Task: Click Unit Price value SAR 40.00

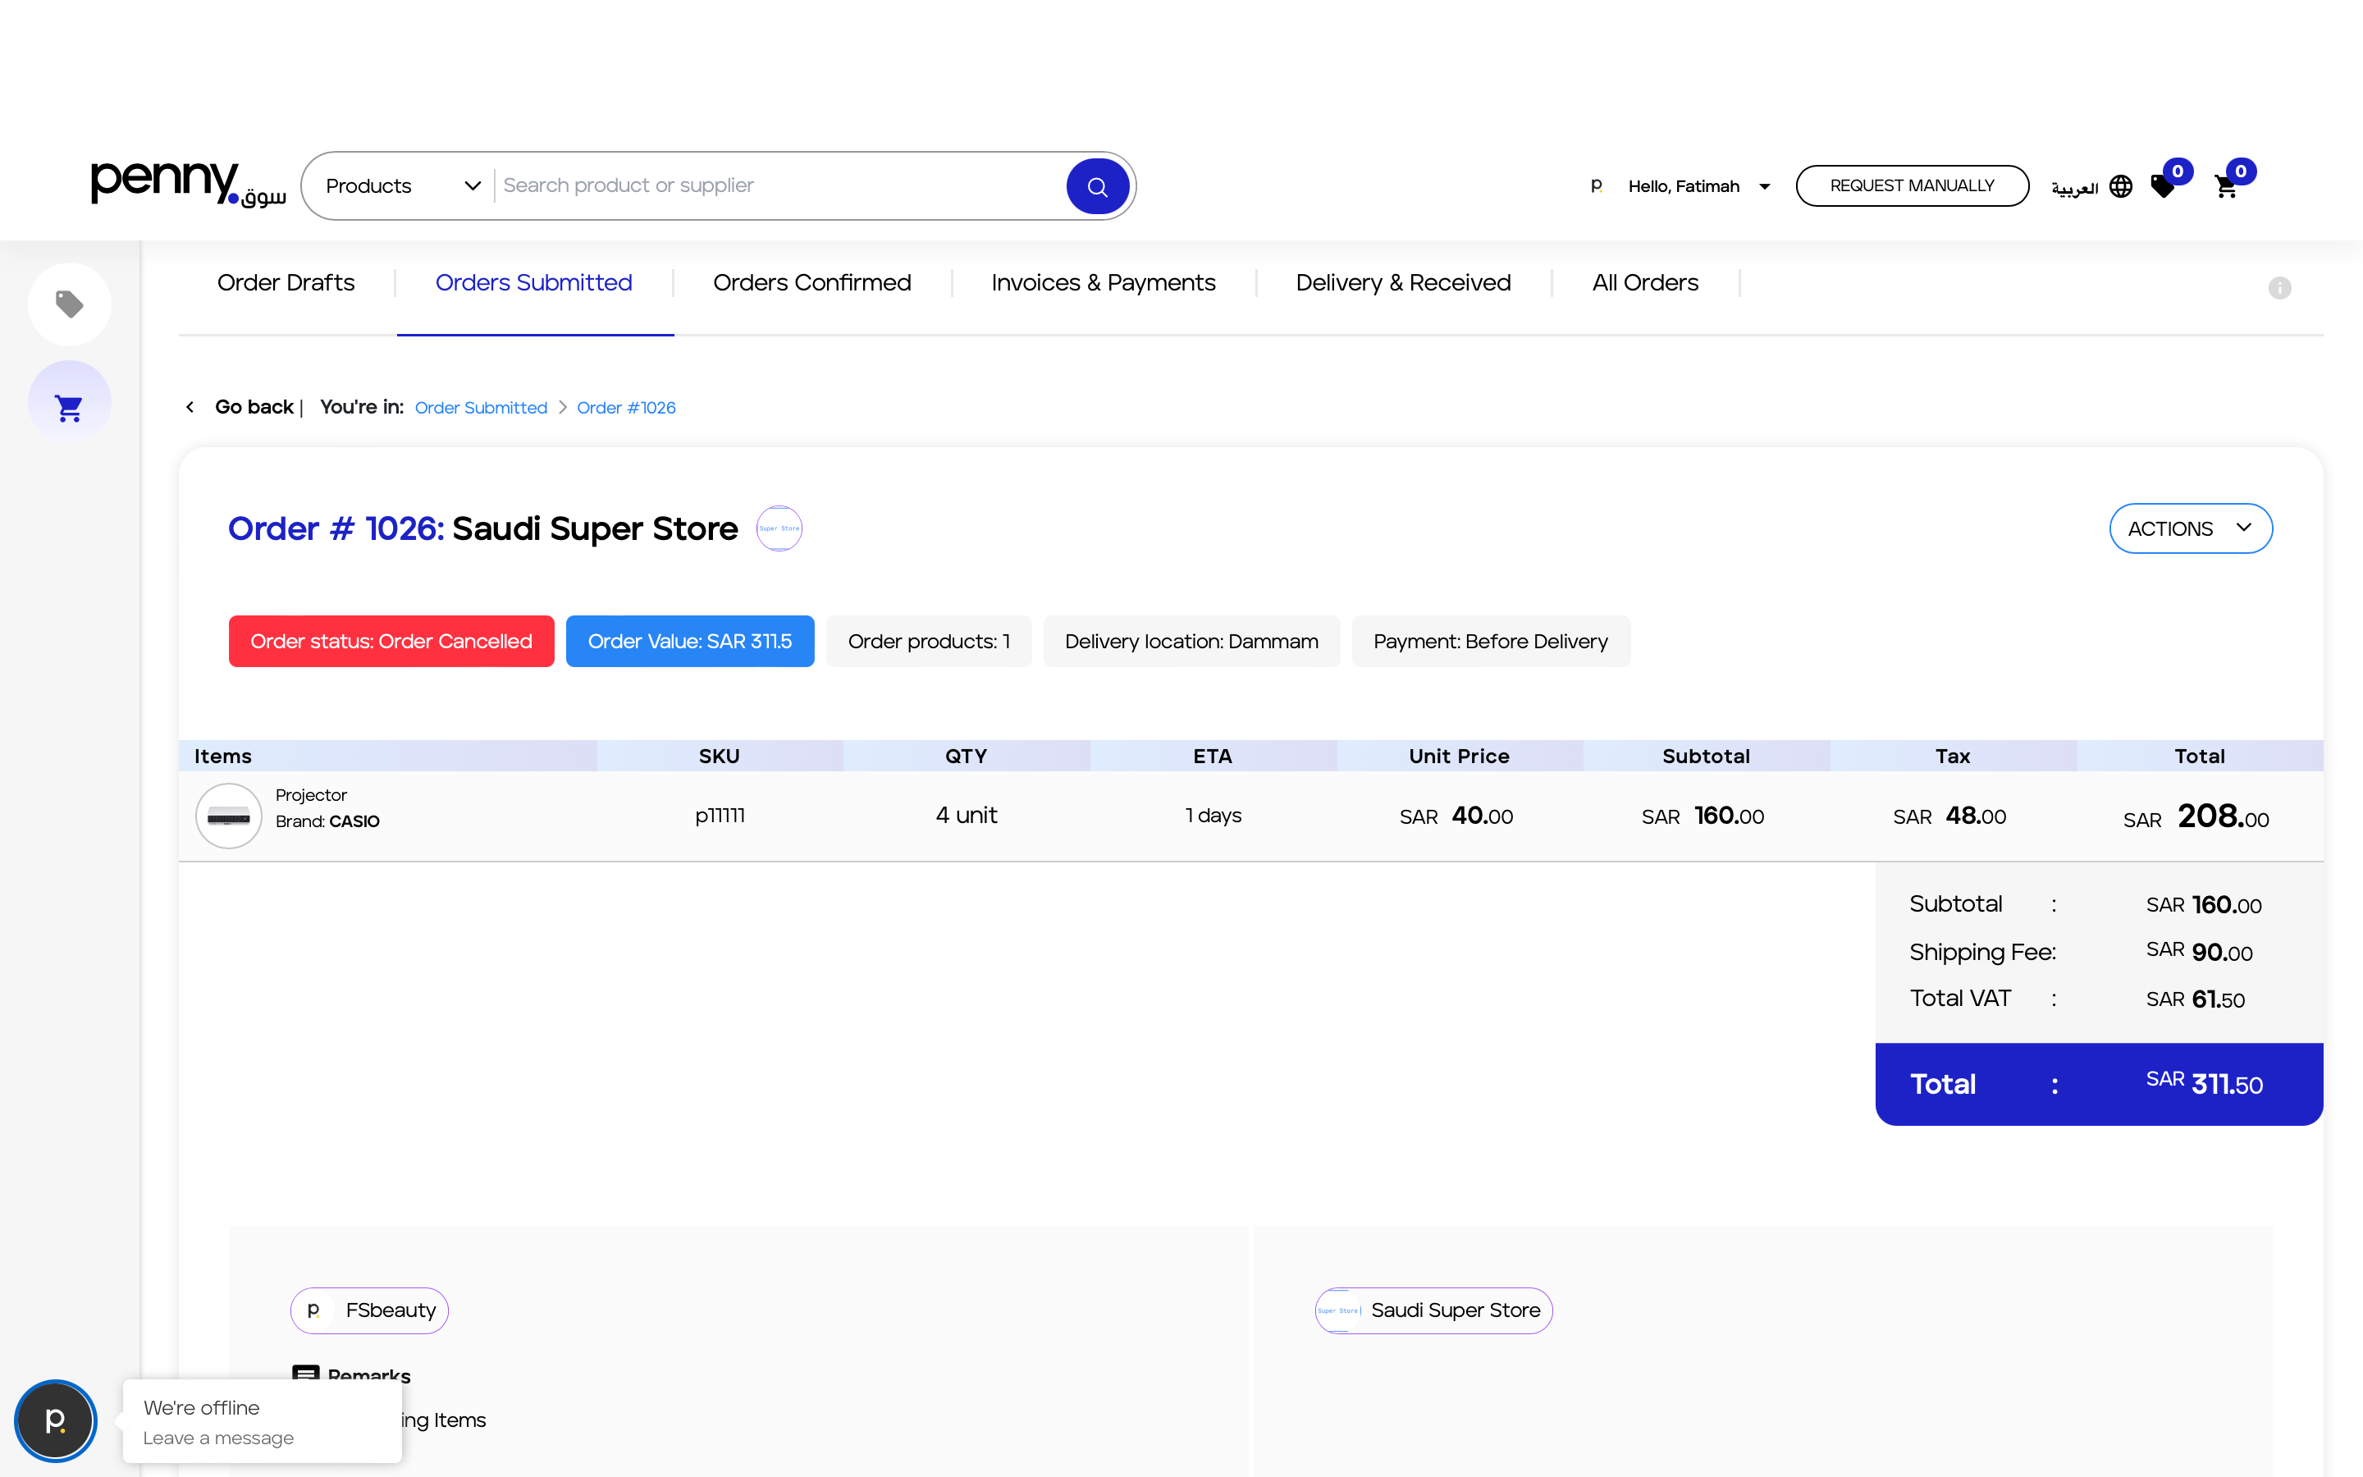Action: (1456, 816)
